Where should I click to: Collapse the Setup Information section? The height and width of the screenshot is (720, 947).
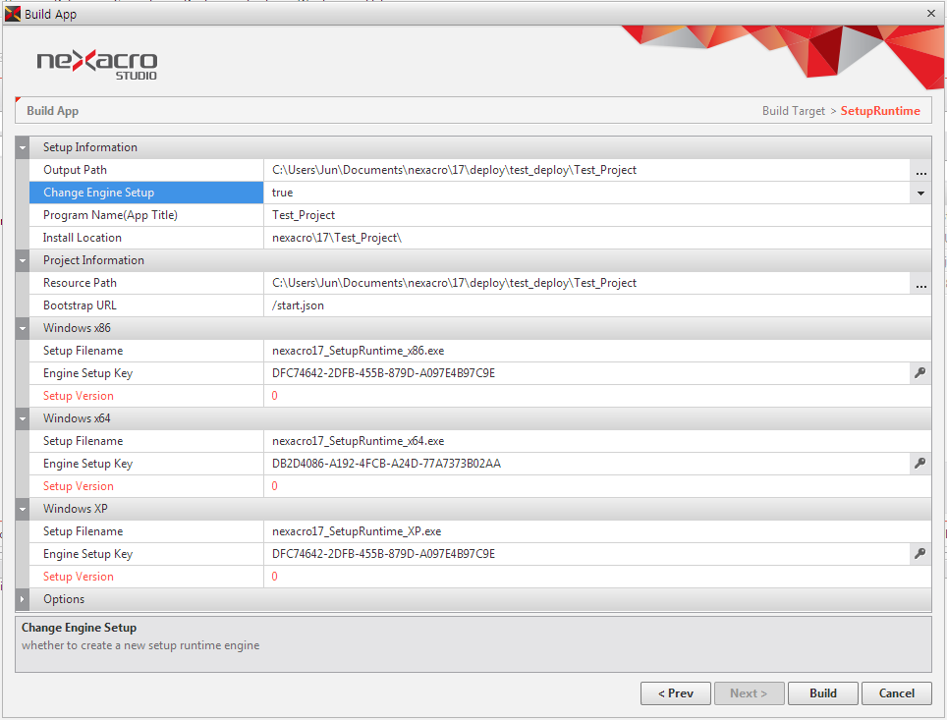(23, 148)
